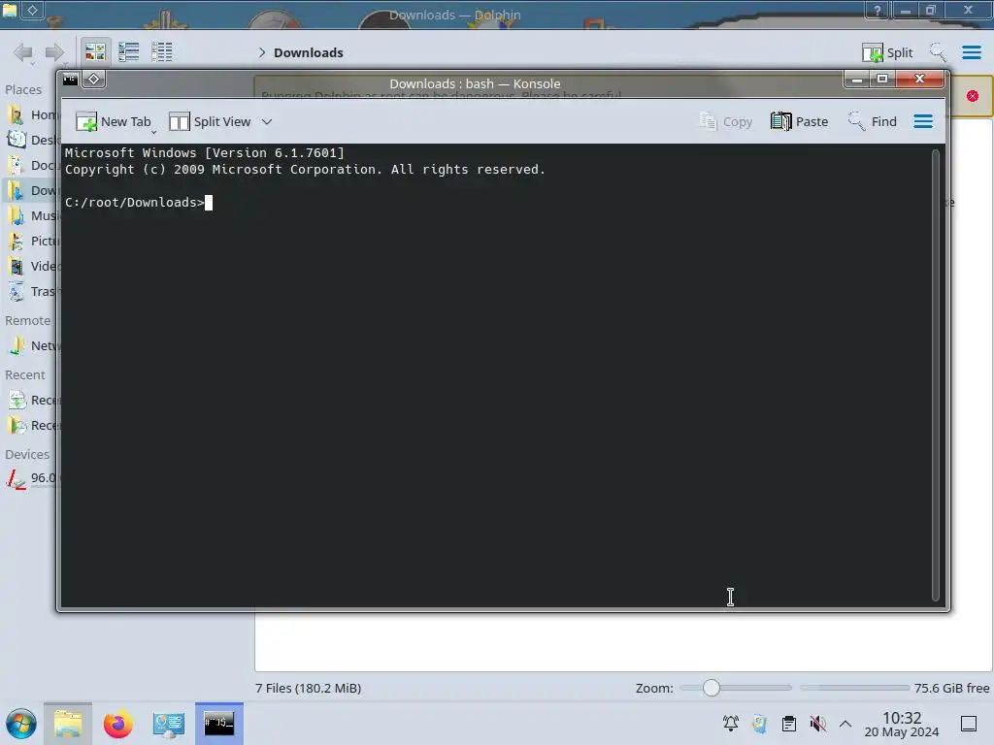Open the Windows-style start menu button
This screenshot has height=745, width=994.
[21, 724]
